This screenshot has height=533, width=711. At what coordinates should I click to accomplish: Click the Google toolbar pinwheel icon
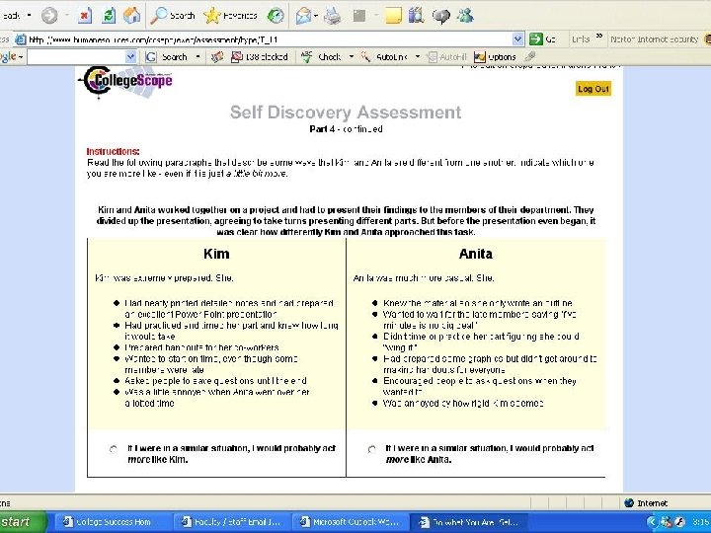[x=216, y=56]
